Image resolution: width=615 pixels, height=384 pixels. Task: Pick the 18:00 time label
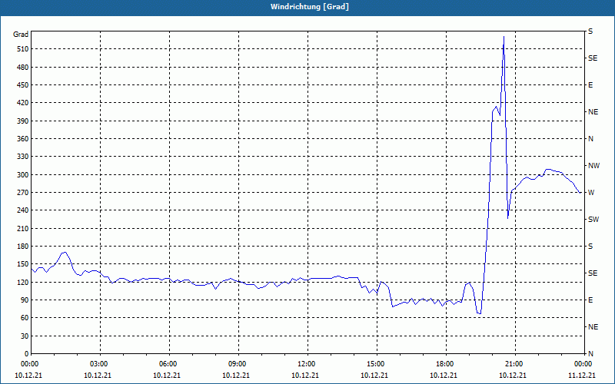click(444, 364)
